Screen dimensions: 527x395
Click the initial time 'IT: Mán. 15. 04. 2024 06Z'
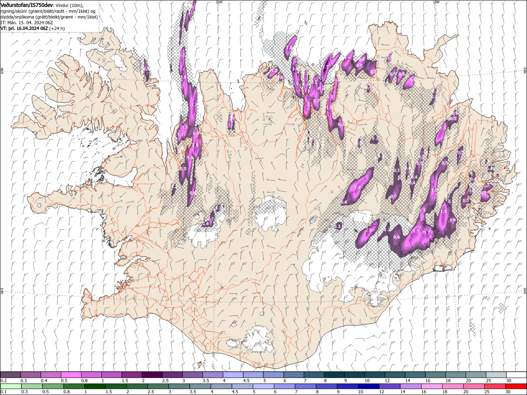(27, 23)
